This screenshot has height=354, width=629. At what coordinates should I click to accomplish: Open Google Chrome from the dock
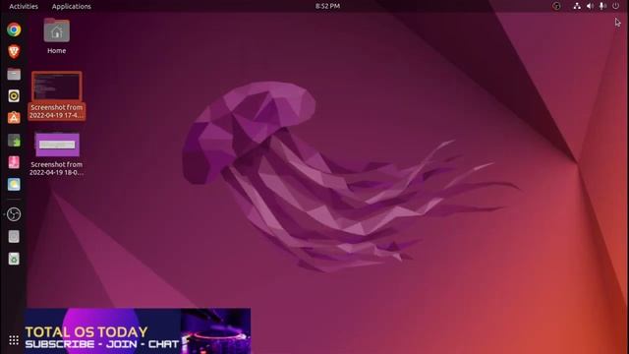point(14,29)
